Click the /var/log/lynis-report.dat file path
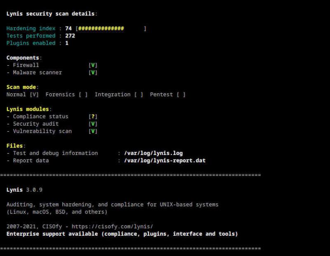This screenshot has width=330, height=256. point(165,160)
